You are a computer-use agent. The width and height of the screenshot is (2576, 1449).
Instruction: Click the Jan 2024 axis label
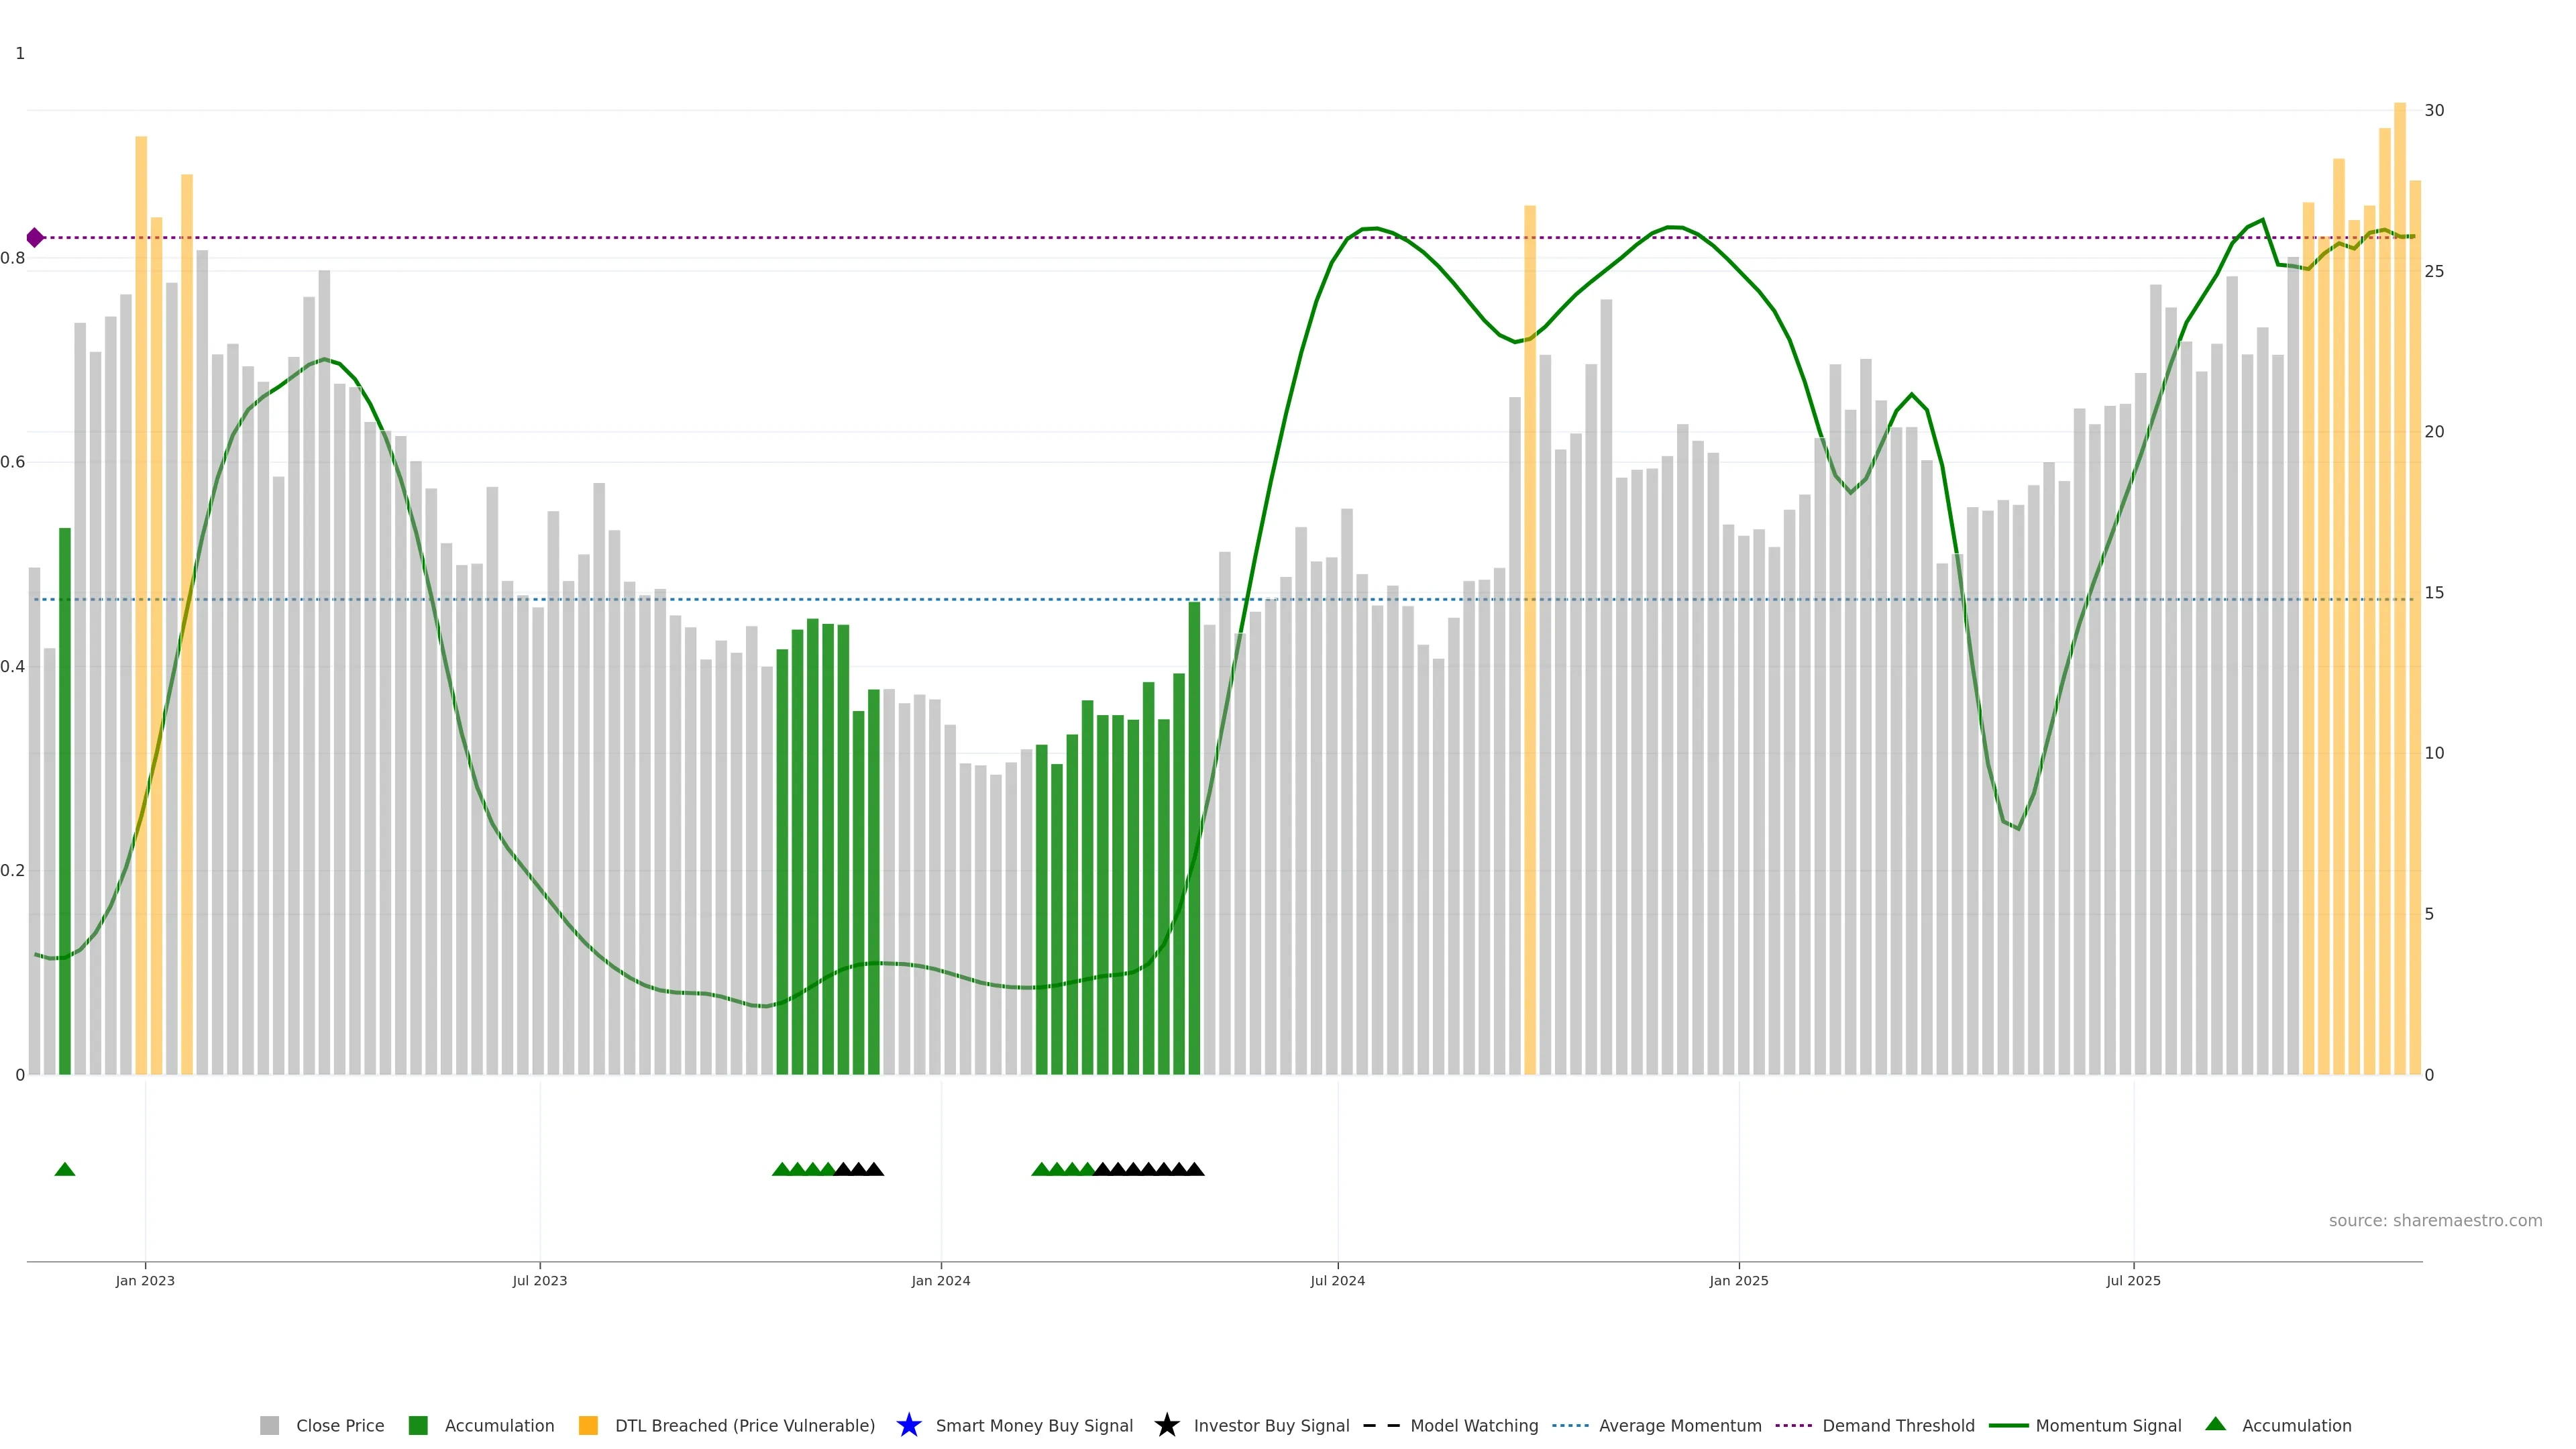tap(940, 1280)
